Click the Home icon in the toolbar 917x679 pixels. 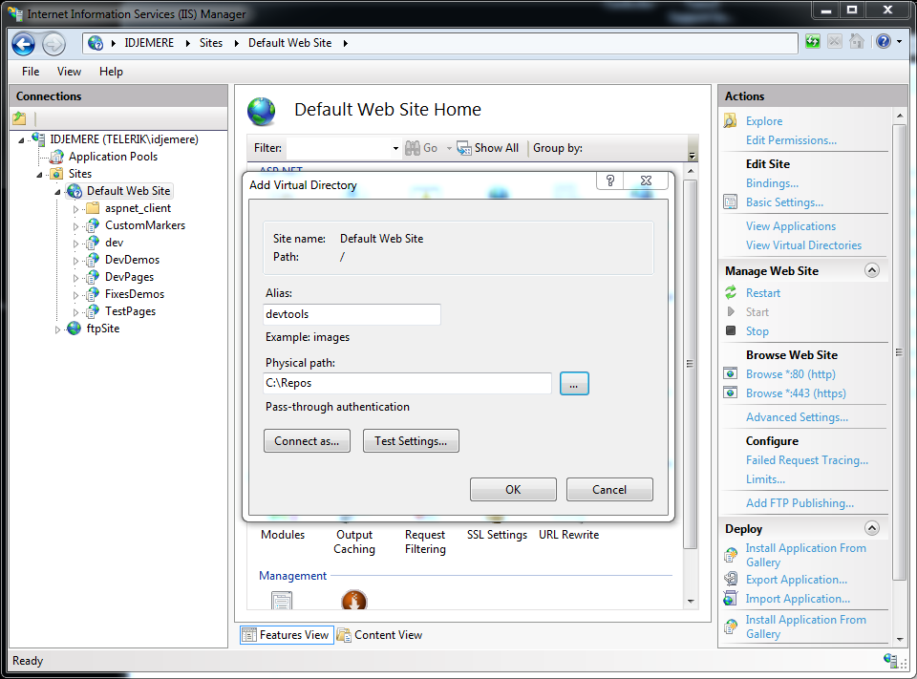(x=857, y=42)
